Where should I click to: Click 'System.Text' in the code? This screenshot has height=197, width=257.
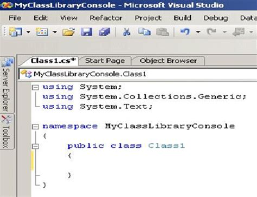tap(114, 107)
